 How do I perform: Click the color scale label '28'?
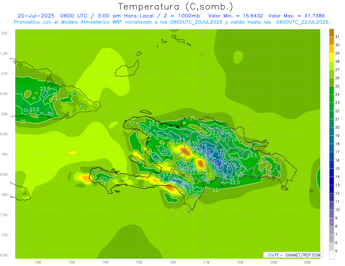(x=337, y=62)
